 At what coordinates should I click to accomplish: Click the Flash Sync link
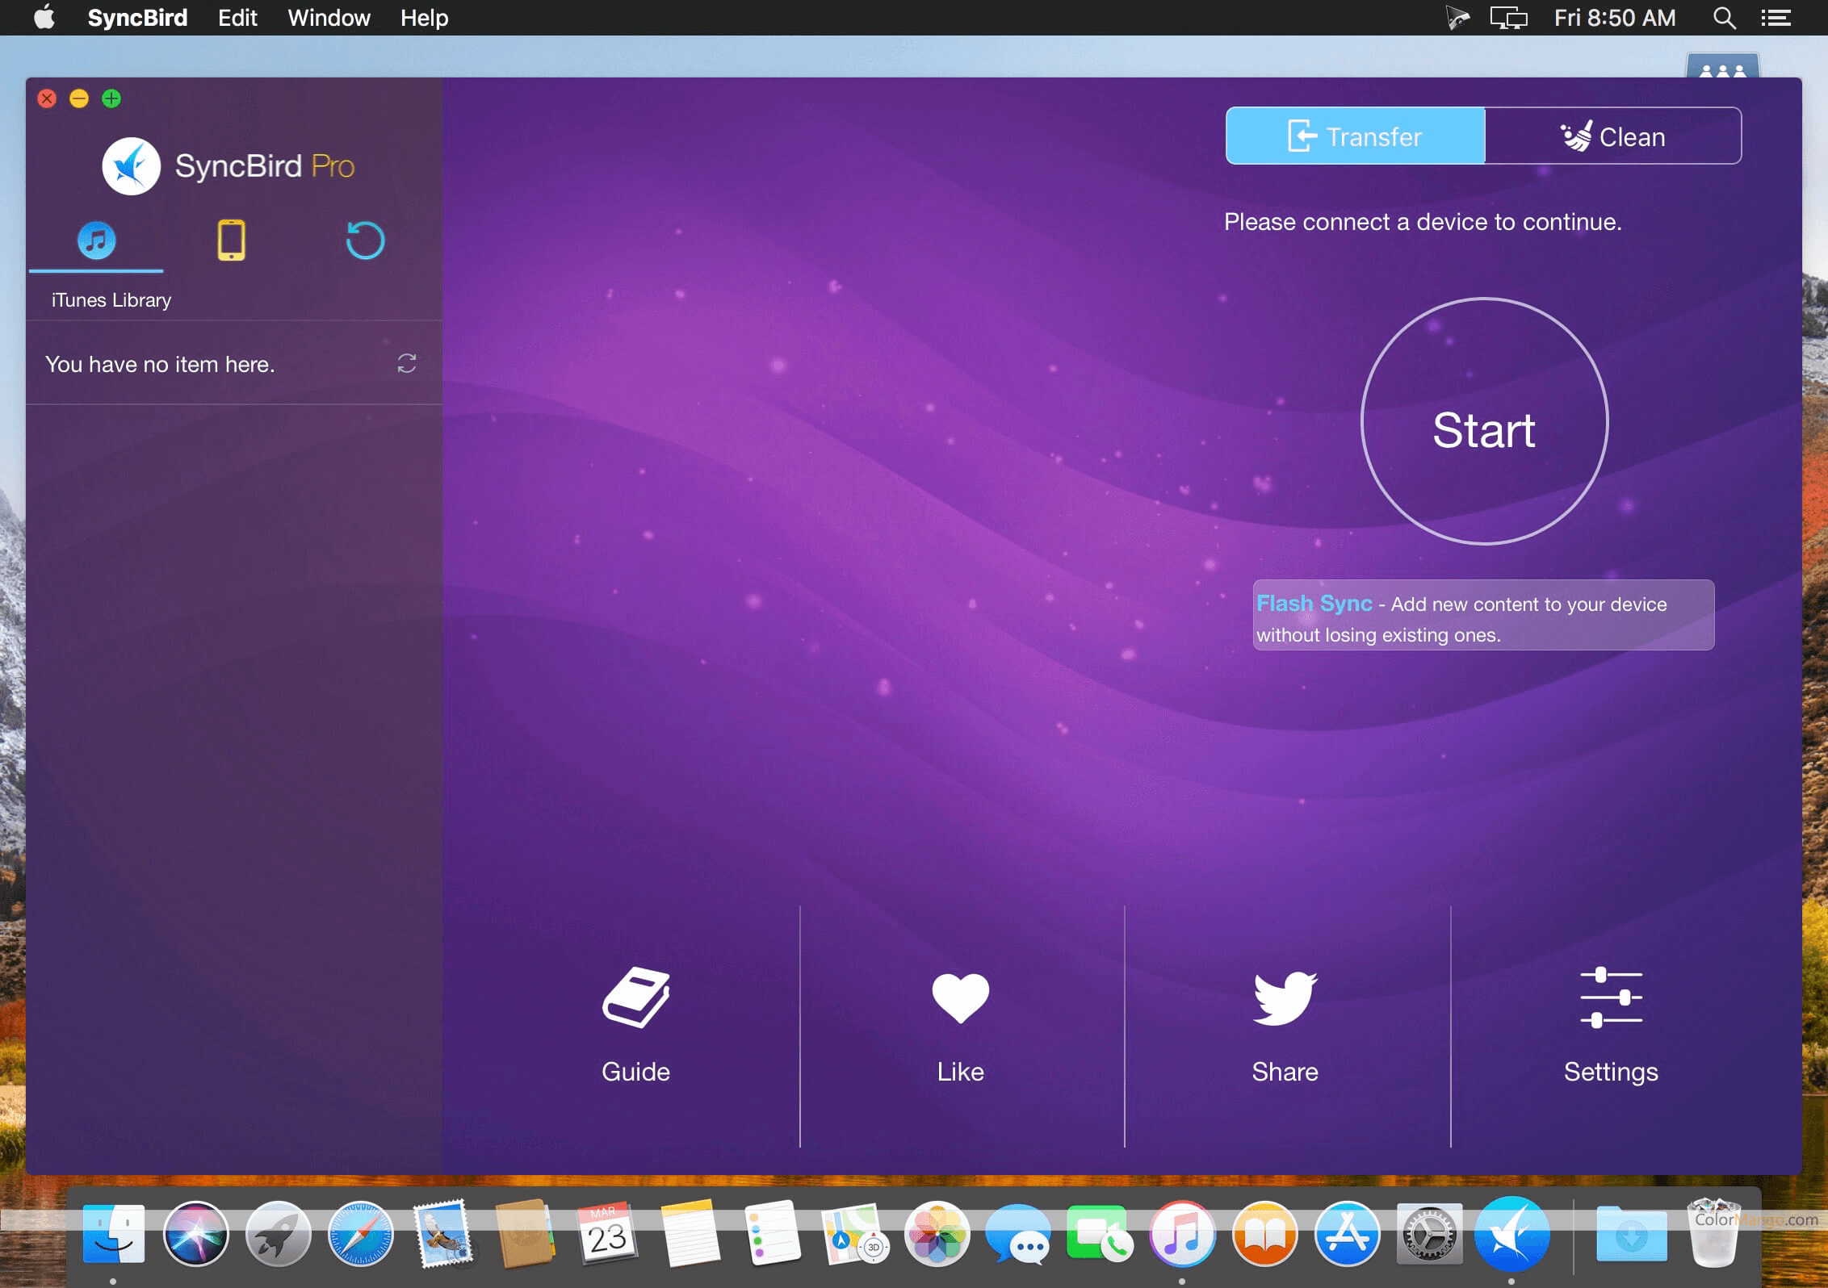coord(1314,604)
